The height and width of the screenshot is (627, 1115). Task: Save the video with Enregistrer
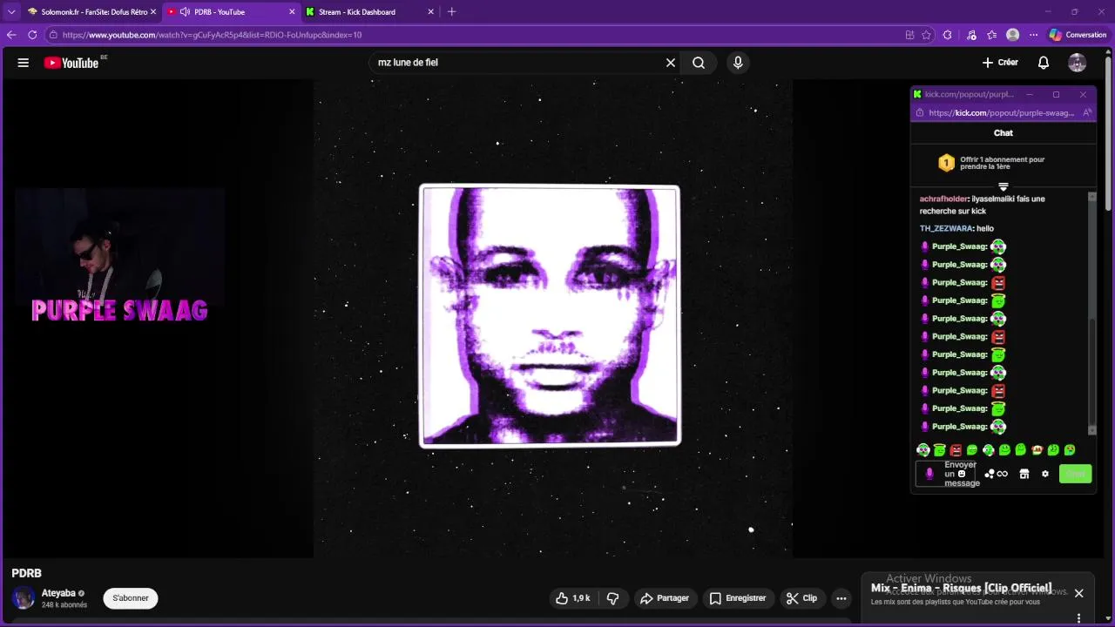(x=738, y=598)
